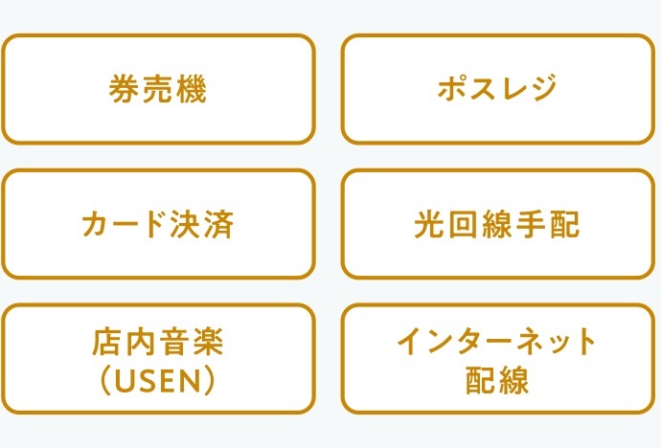Click the 配線 second text line
661x448 pixels.
coord(497,380)
